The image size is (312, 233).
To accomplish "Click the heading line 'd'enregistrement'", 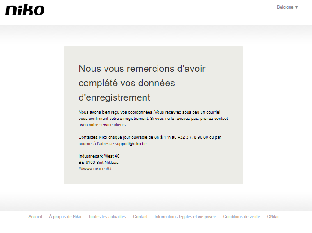I will point(114,97).
